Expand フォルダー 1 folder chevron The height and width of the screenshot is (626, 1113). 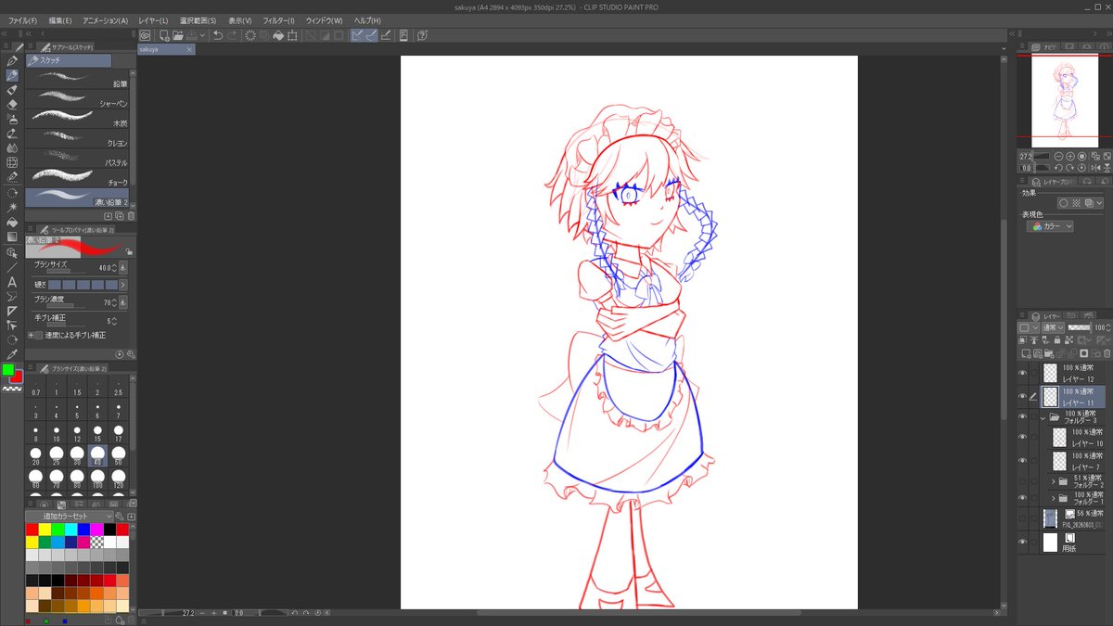coord(1055,498)
